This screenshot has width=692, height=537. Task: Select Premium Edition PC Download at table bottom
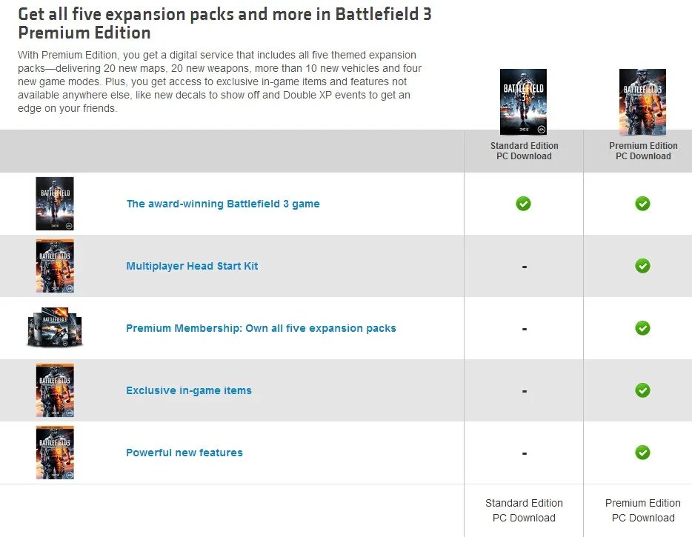click(642, 510)
